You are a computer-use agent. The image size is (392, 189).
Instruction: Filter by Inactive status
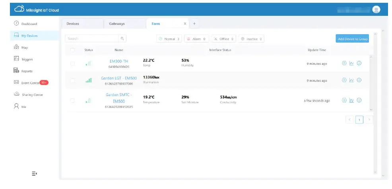point(251,39)
